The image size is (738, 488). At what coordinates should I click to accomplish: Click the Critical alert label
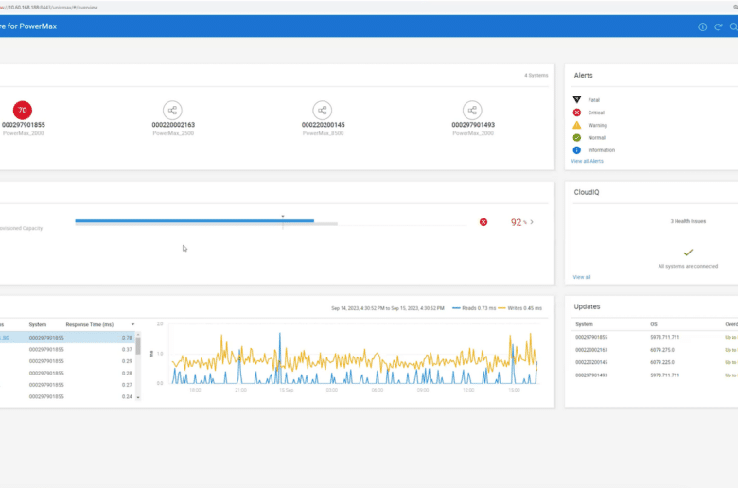[x=596, y=113]
